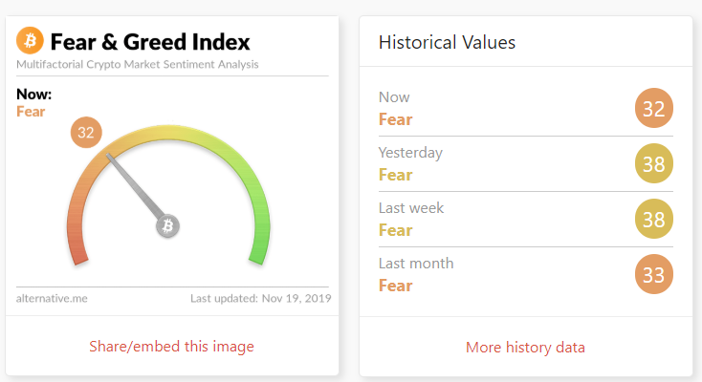
Task: Click the Last month value 33 circle
Action: point(654,275)
